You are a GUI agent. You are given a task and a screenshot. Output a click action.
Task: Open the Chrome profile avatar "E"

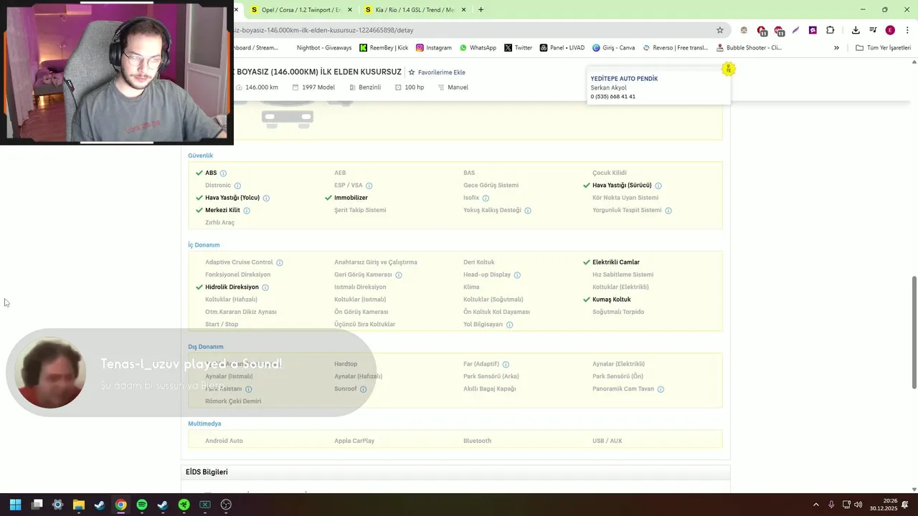pyautogui.click(x=890, y=30)
